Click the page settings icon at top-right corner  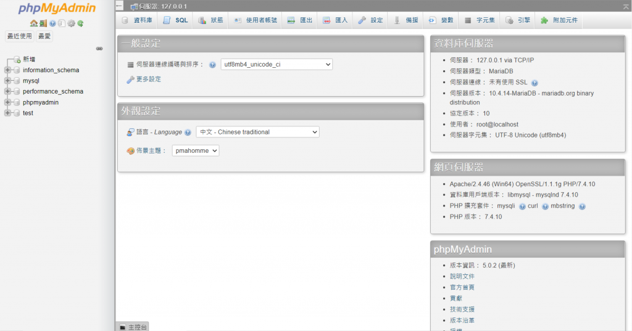pyautogui.click(x=626, y=6)
